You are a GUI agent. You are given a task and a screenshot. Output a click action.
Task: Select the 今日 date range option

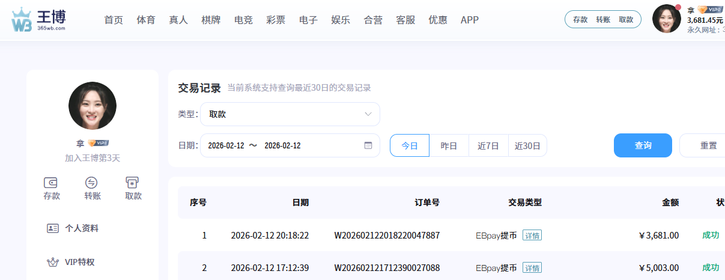tap(410, 145)
